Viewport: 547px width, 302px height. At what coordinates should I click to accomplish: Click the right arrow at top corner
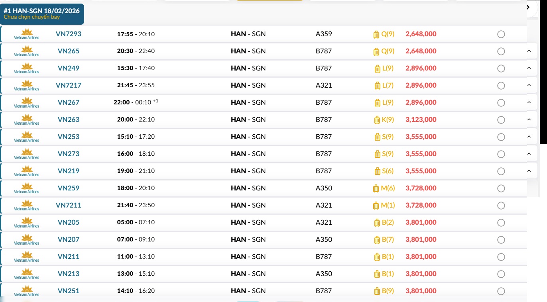[528, 7]
